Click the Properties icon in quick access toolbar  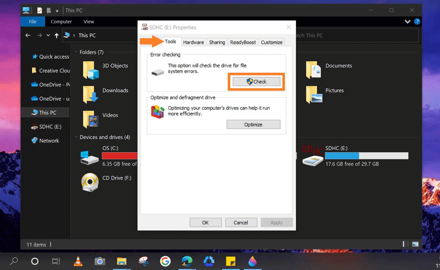(x=39, y=10)
